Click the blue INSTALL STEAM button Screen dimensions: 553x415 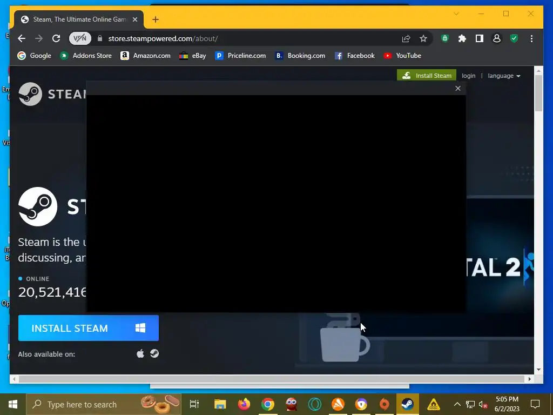click(x=89, y=328)
